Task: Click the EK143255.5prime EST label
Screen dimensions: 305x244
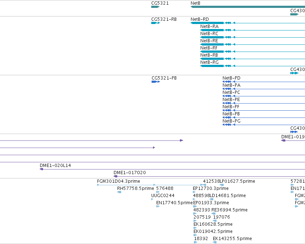Action: click(x=233, y=239)
